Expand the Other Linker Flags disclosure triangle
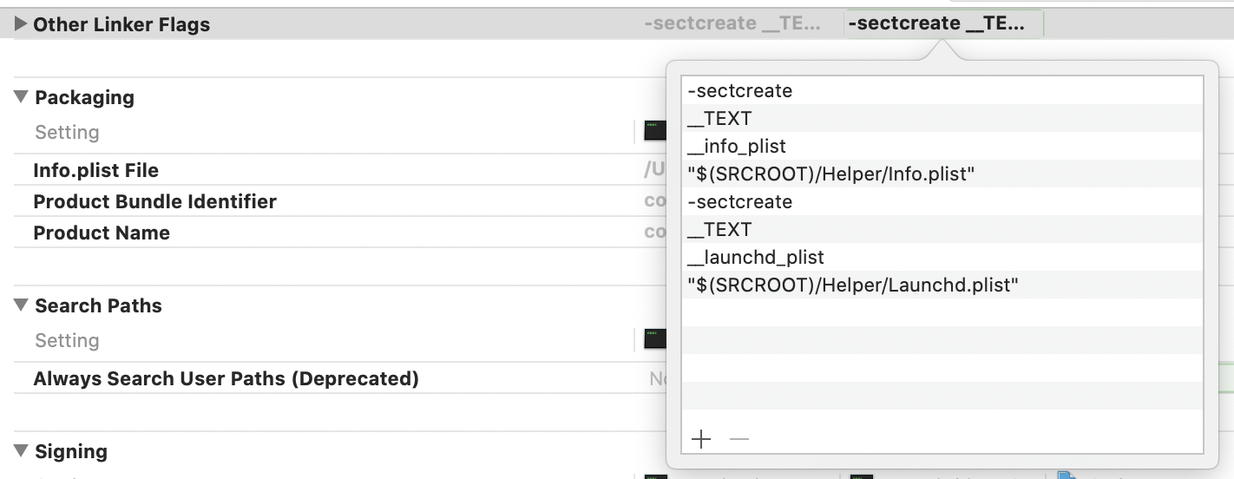This screenshot has height=479, width=1234. pyautogui.click(x=21, y=24)
